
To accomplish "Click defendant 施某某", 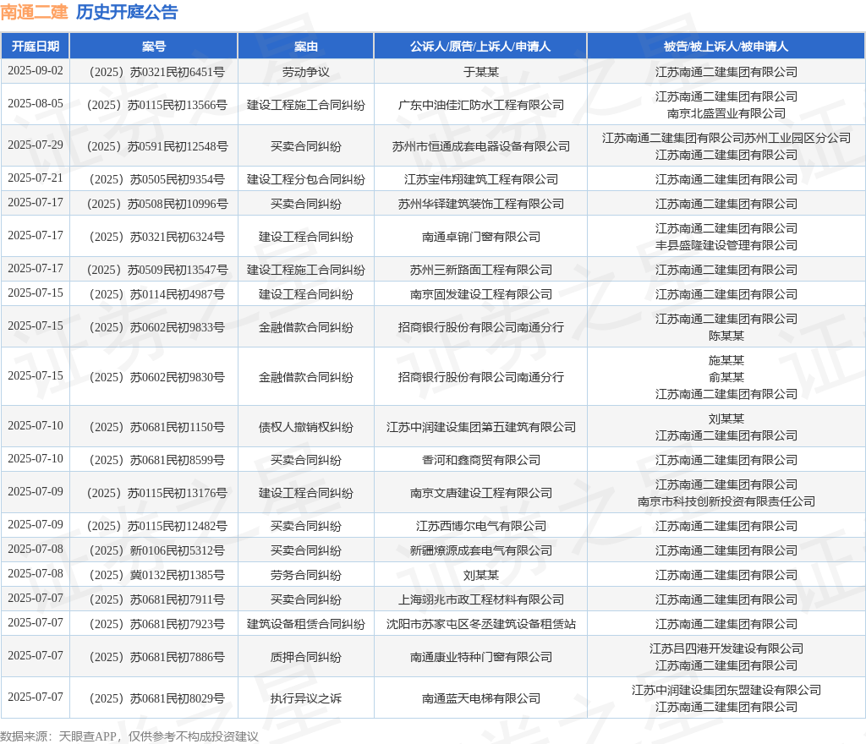I will (726, 360).
